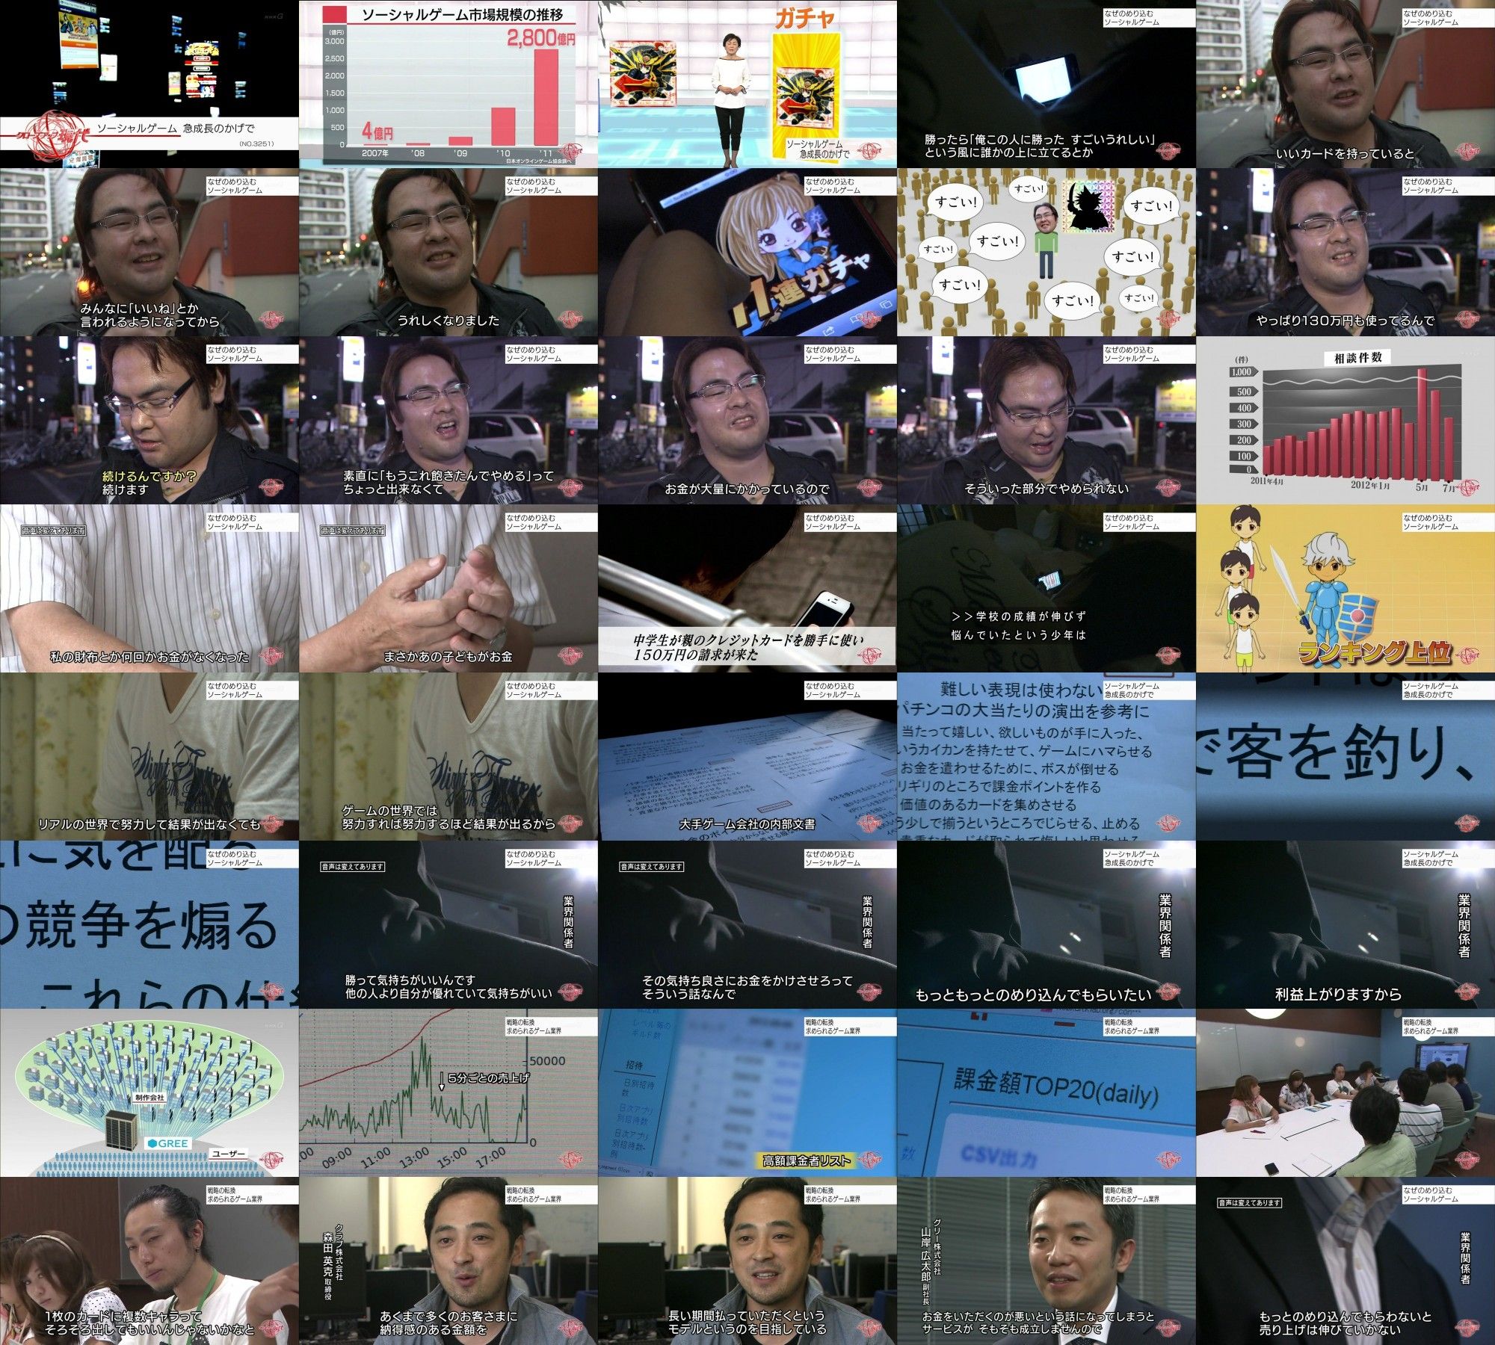Open the 森田英克 interview frame about 納得感のある金額
The height and width of the screenshot is (1345, 1495).
pos(449,1261)
